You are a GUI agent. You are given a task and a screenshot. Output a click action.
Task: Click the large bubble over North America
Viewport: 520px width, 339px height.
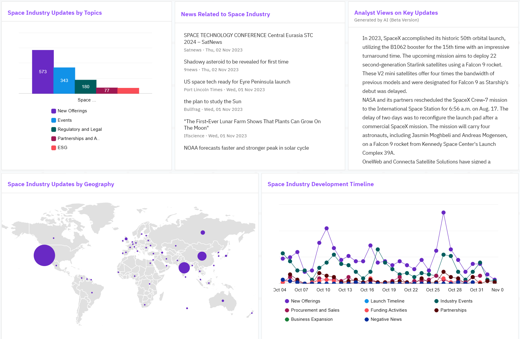tap(44, 255)
